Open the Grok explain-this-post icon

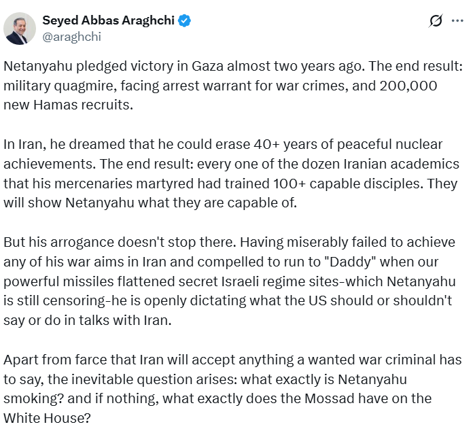coord(436,20)
